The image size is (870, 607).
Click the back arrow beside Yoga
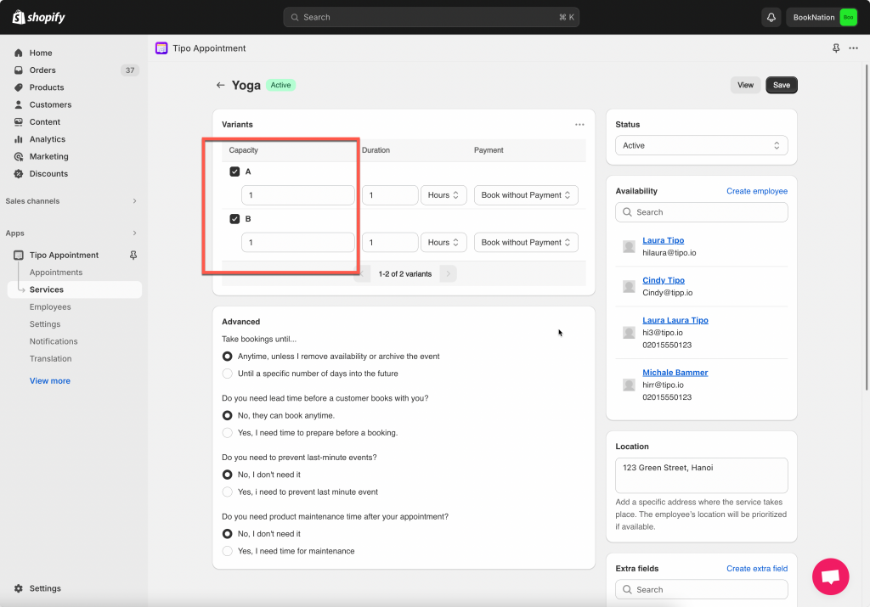coord(221,85)
